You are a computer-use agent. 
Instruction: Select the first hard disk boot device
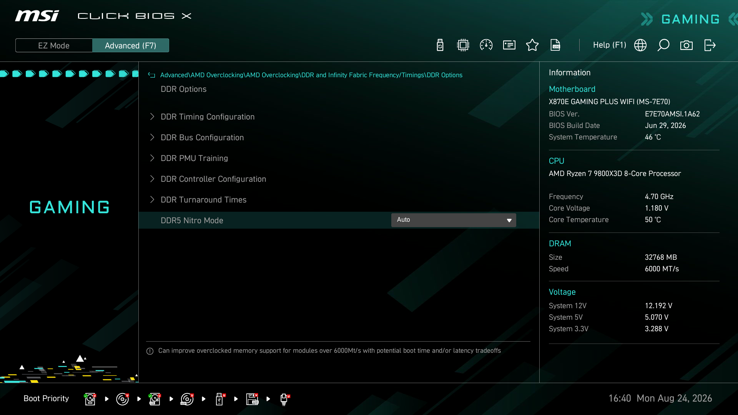pyautogui.click(x=90, y=399)
